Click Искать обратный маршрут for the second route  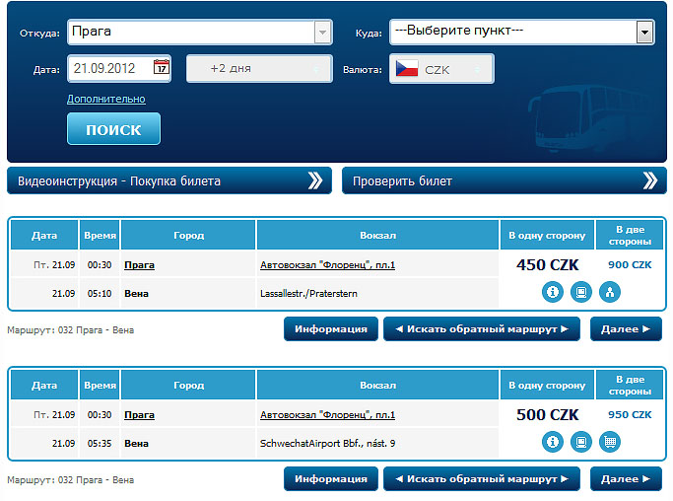click(x=482, y=479)
